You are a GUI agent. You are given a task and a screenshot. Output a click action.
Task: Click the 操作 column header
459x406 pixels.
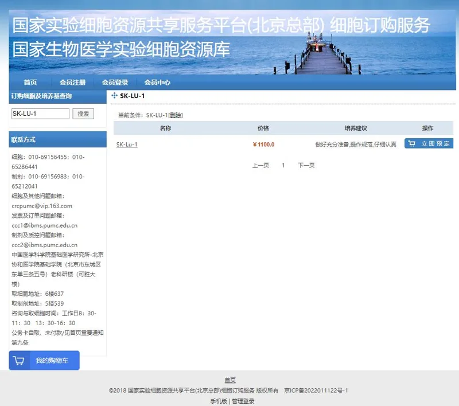tap(427, 128)
